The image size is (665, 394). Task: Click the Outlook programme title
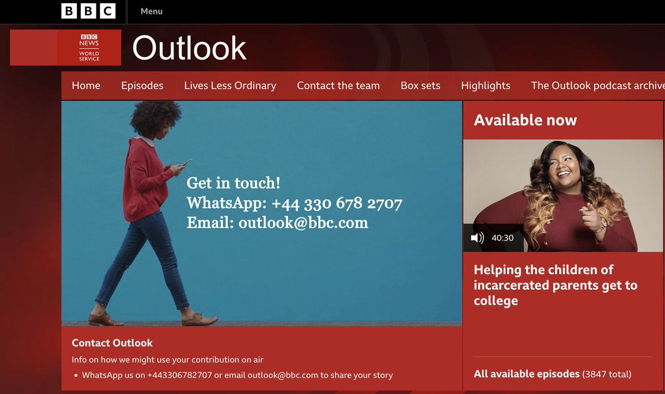point(189,48)
